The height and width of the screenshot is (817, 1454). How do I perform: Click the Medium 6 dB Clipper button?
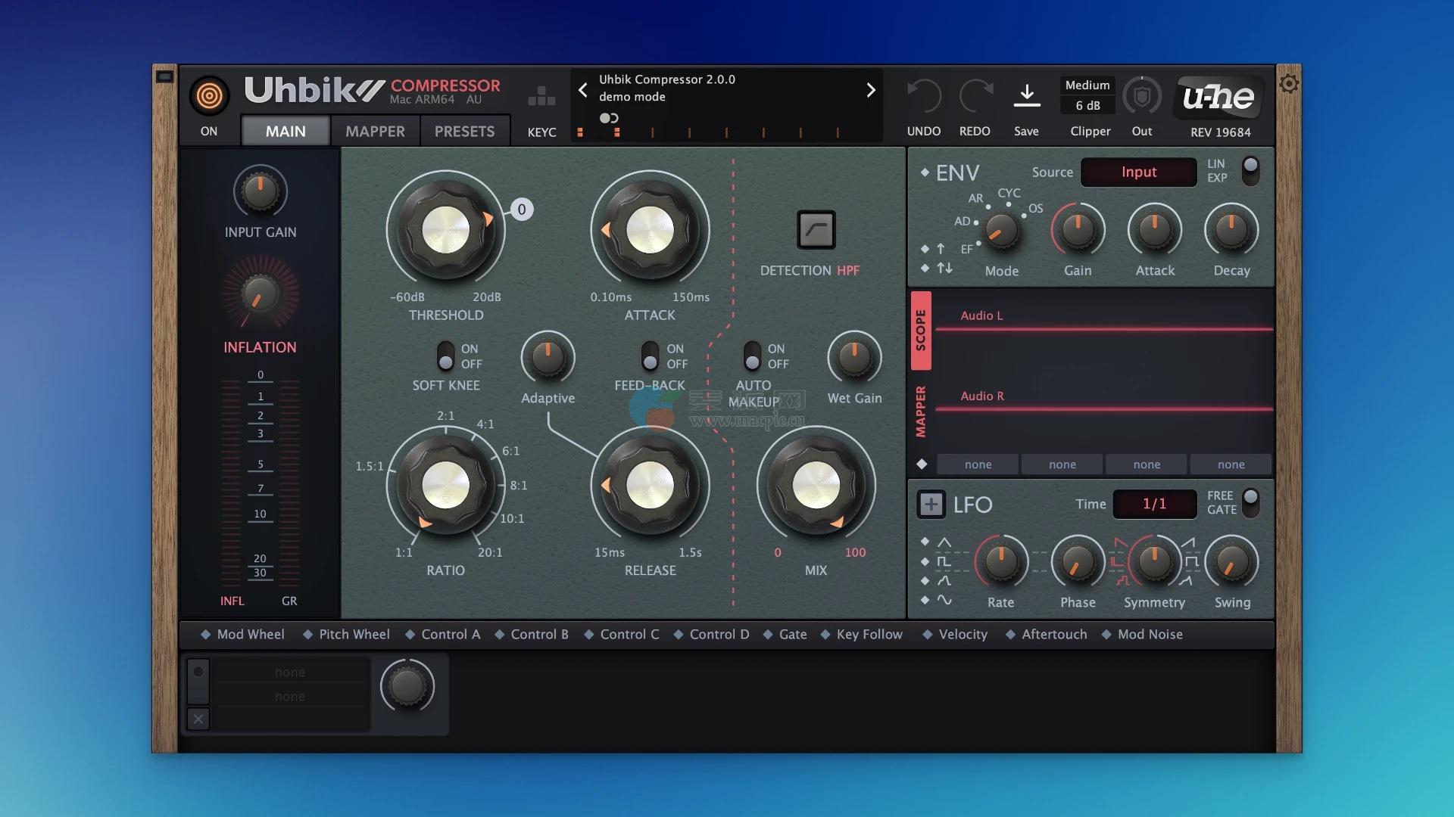pos(1087,96)
